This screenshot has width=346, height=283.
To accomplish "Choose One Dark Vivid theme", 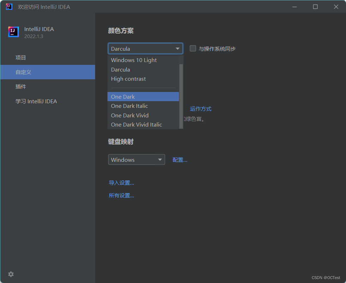I will click(x=143, y=115).
